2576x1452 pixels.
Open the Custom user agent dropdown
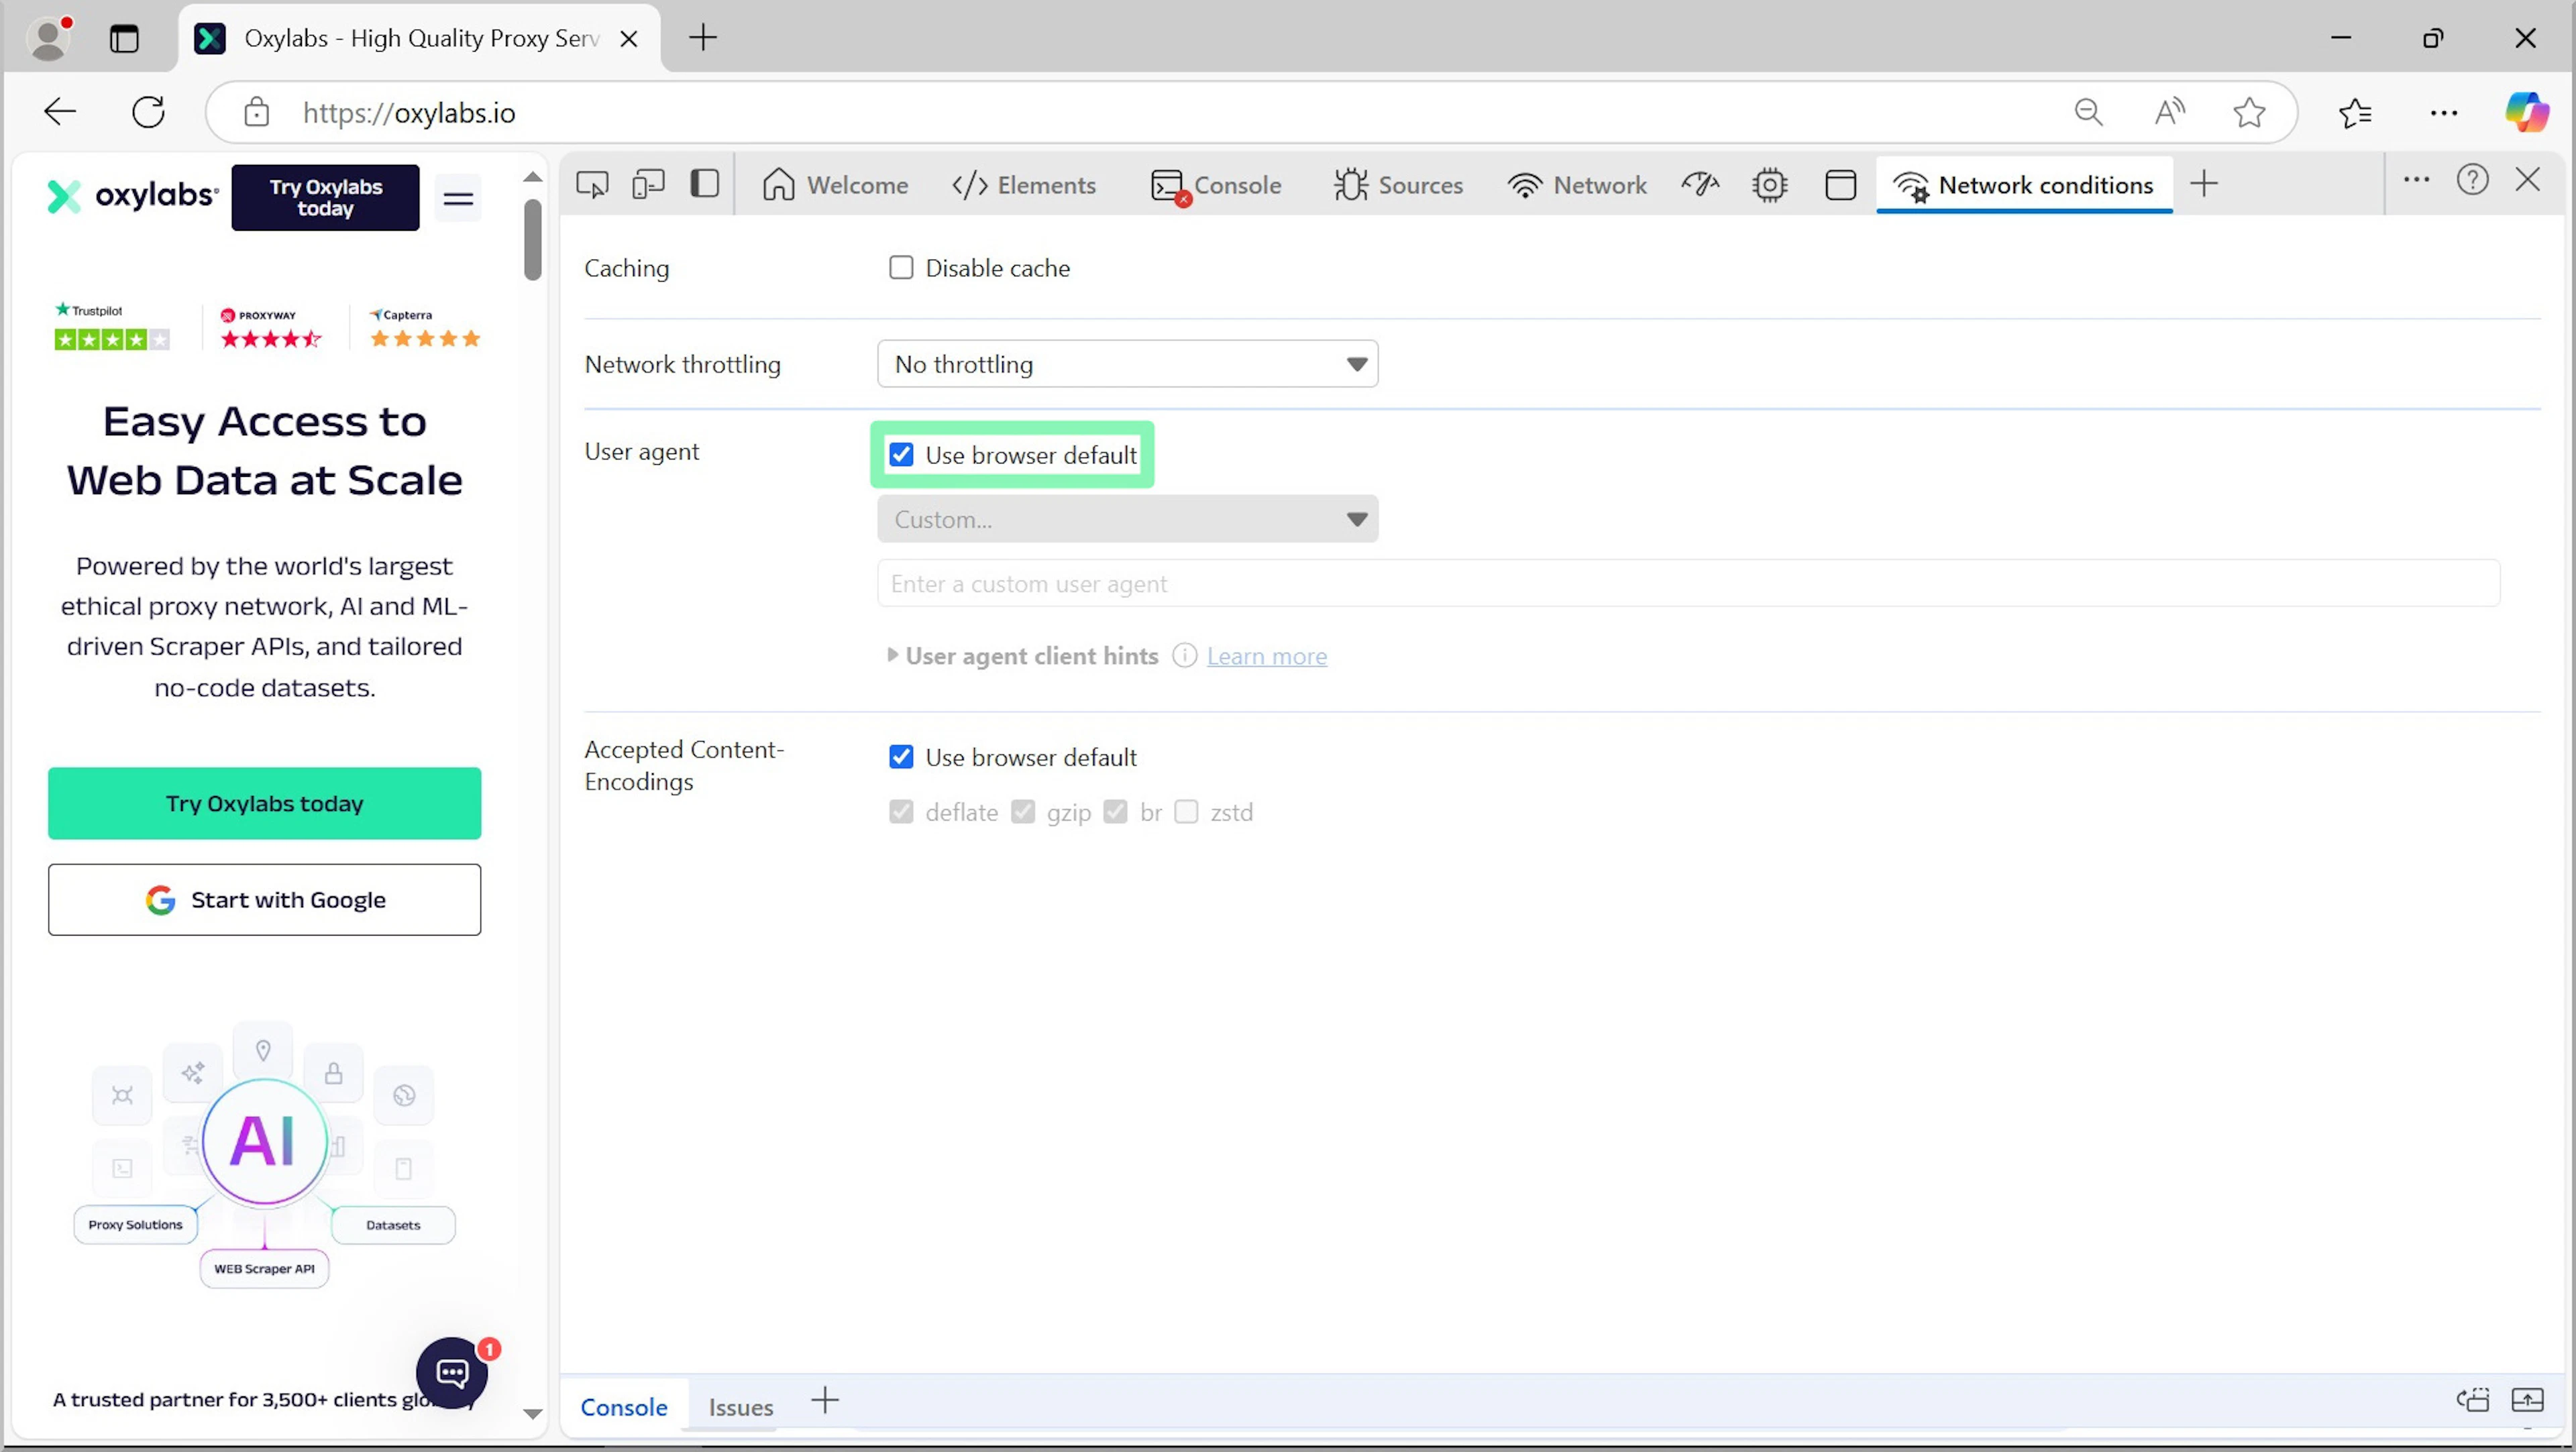[1127, 519]
